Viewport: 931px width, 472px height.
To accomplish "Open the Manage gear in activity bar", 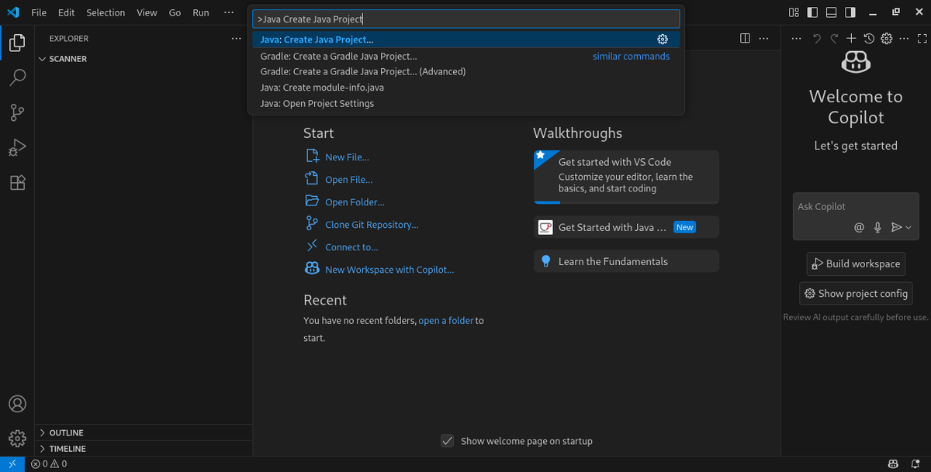I will tap(17, 439).
